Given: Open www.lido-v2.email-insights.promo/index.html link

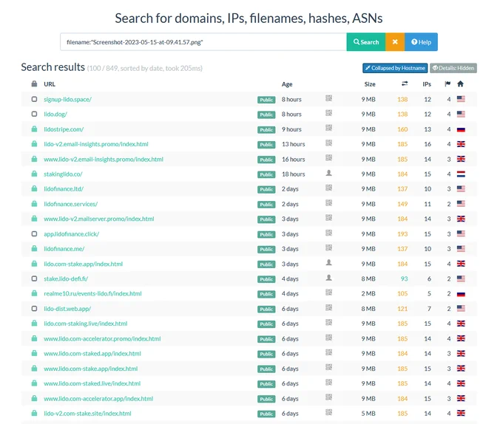Looking at the screenshot, I should pyautogui.click(x=104, y=159).
